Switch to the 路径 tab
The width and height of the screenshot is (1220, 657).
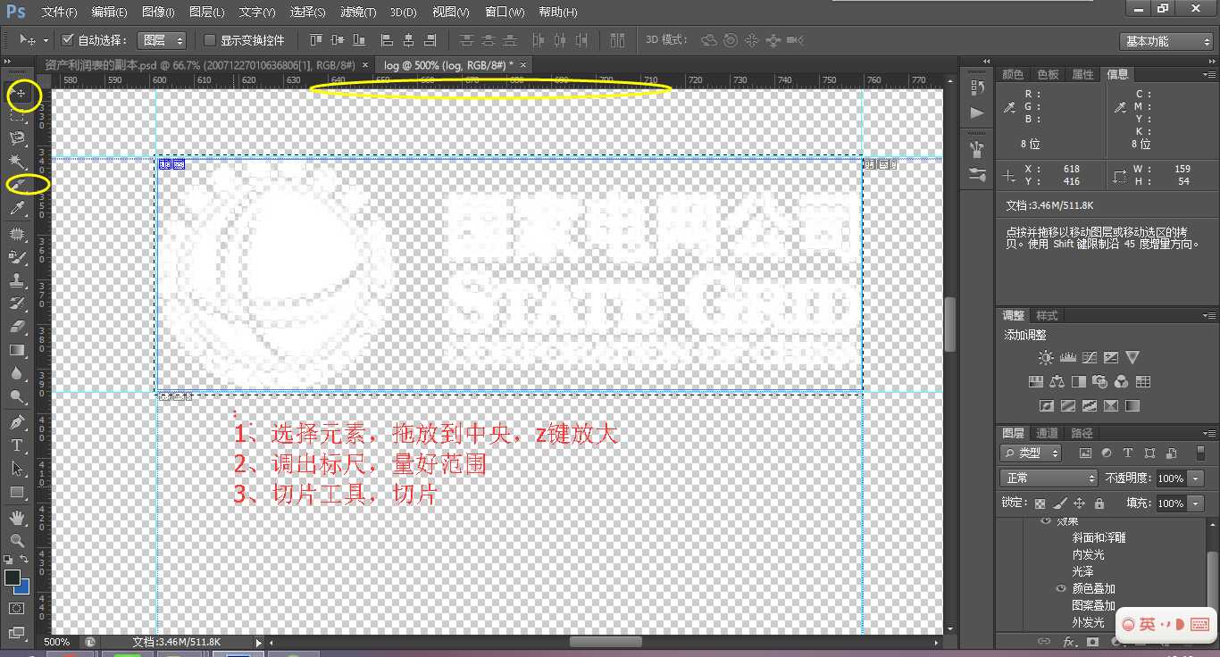(1081, 433)
